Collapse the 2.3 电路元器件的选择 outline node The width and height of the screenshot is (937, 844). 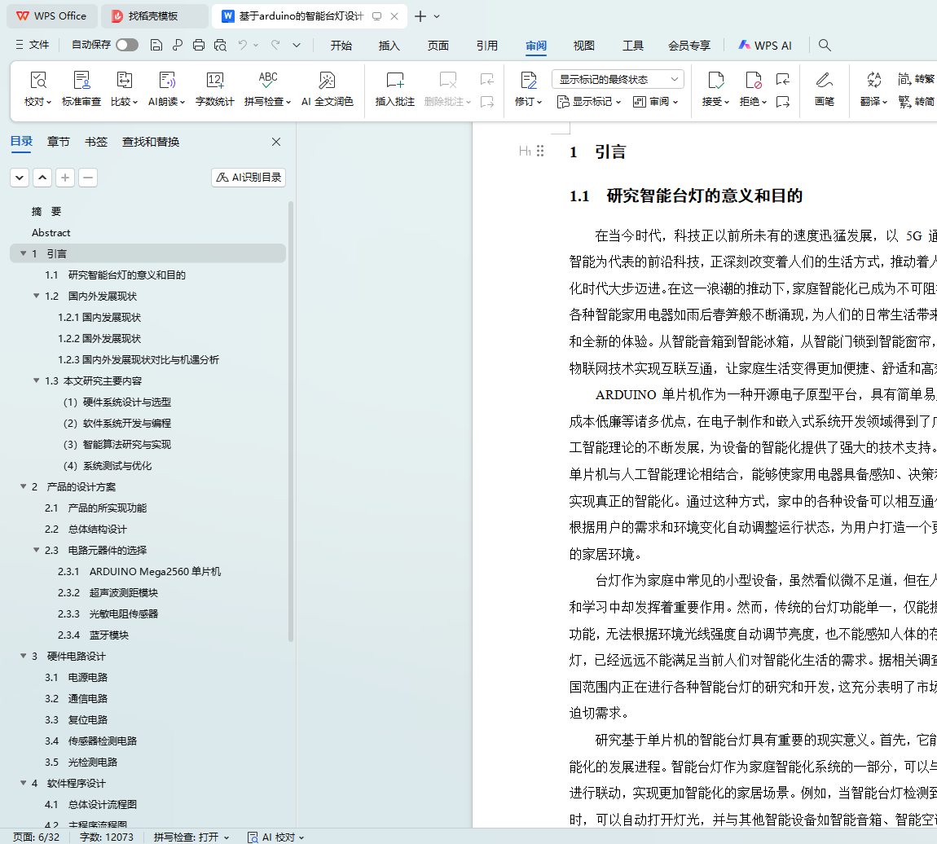coord(37,551)
